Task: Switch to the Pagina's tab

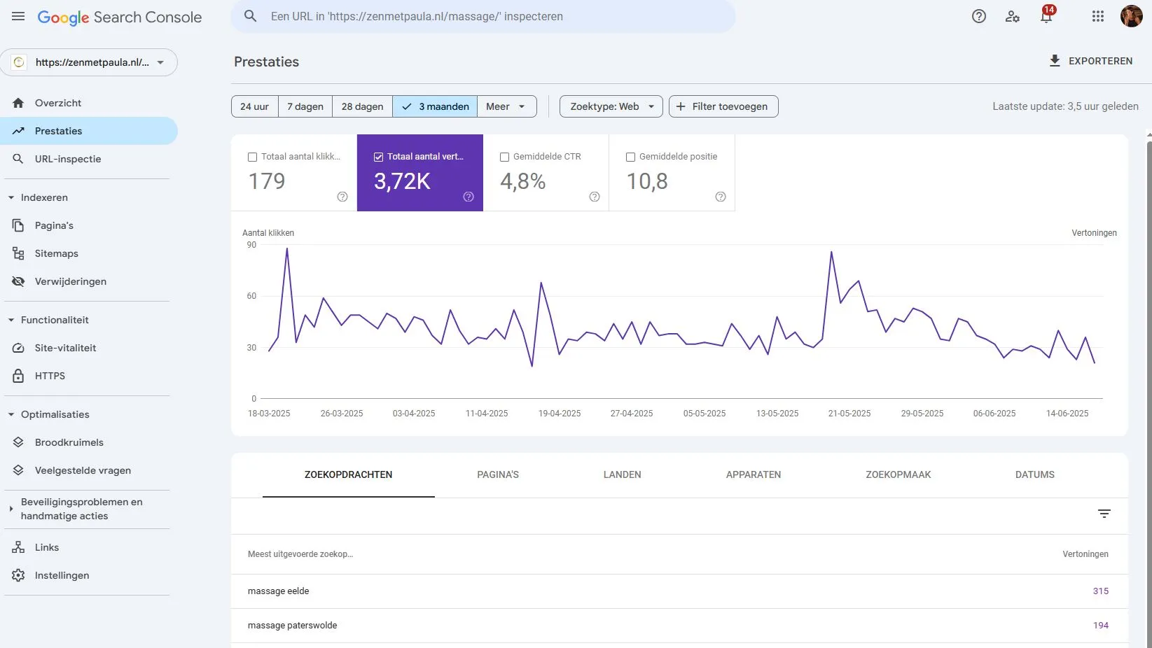Action: coord(498,474)
